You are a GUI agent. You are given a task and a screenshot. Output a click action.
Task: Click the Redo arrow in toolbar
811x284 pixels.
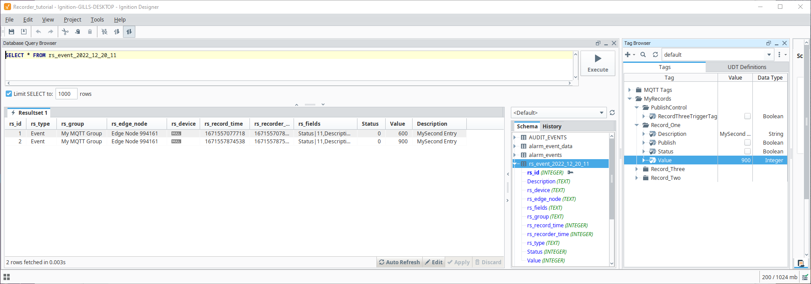tap(51, 32)
